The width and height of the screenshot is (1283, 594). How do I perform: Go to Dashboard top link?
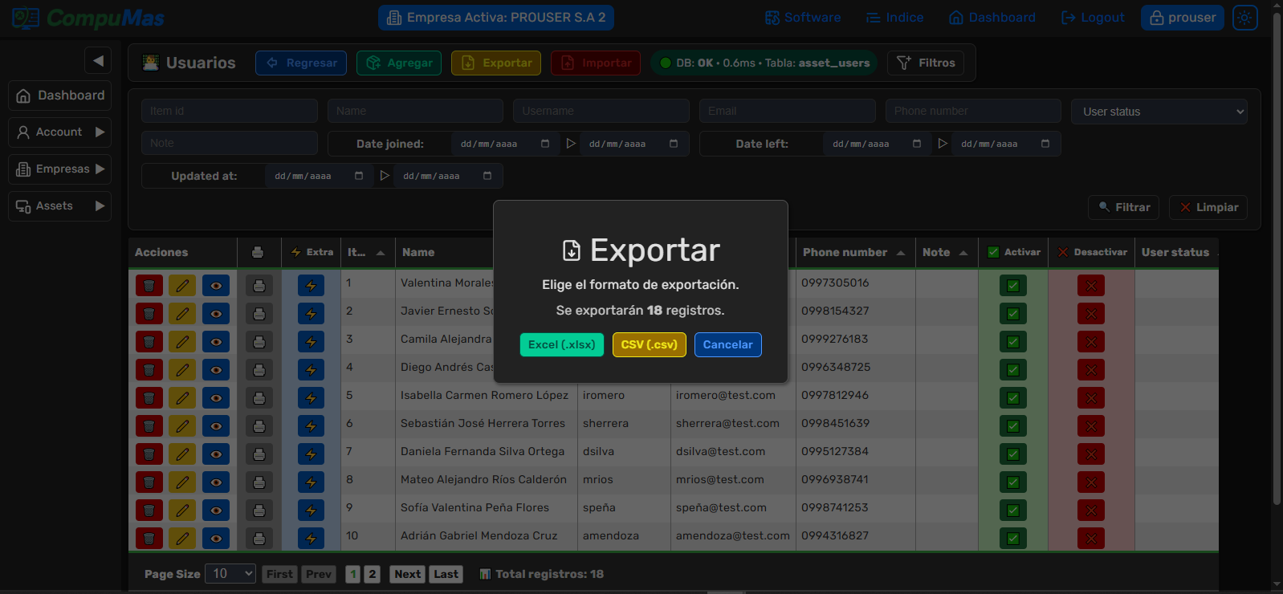point(992,18)
